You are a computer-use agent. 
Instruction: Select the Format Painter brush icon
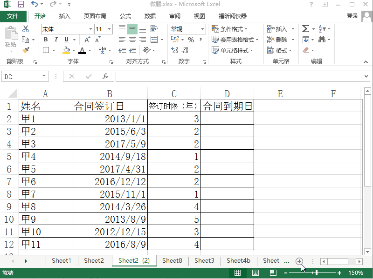click(x=27, y=50)
